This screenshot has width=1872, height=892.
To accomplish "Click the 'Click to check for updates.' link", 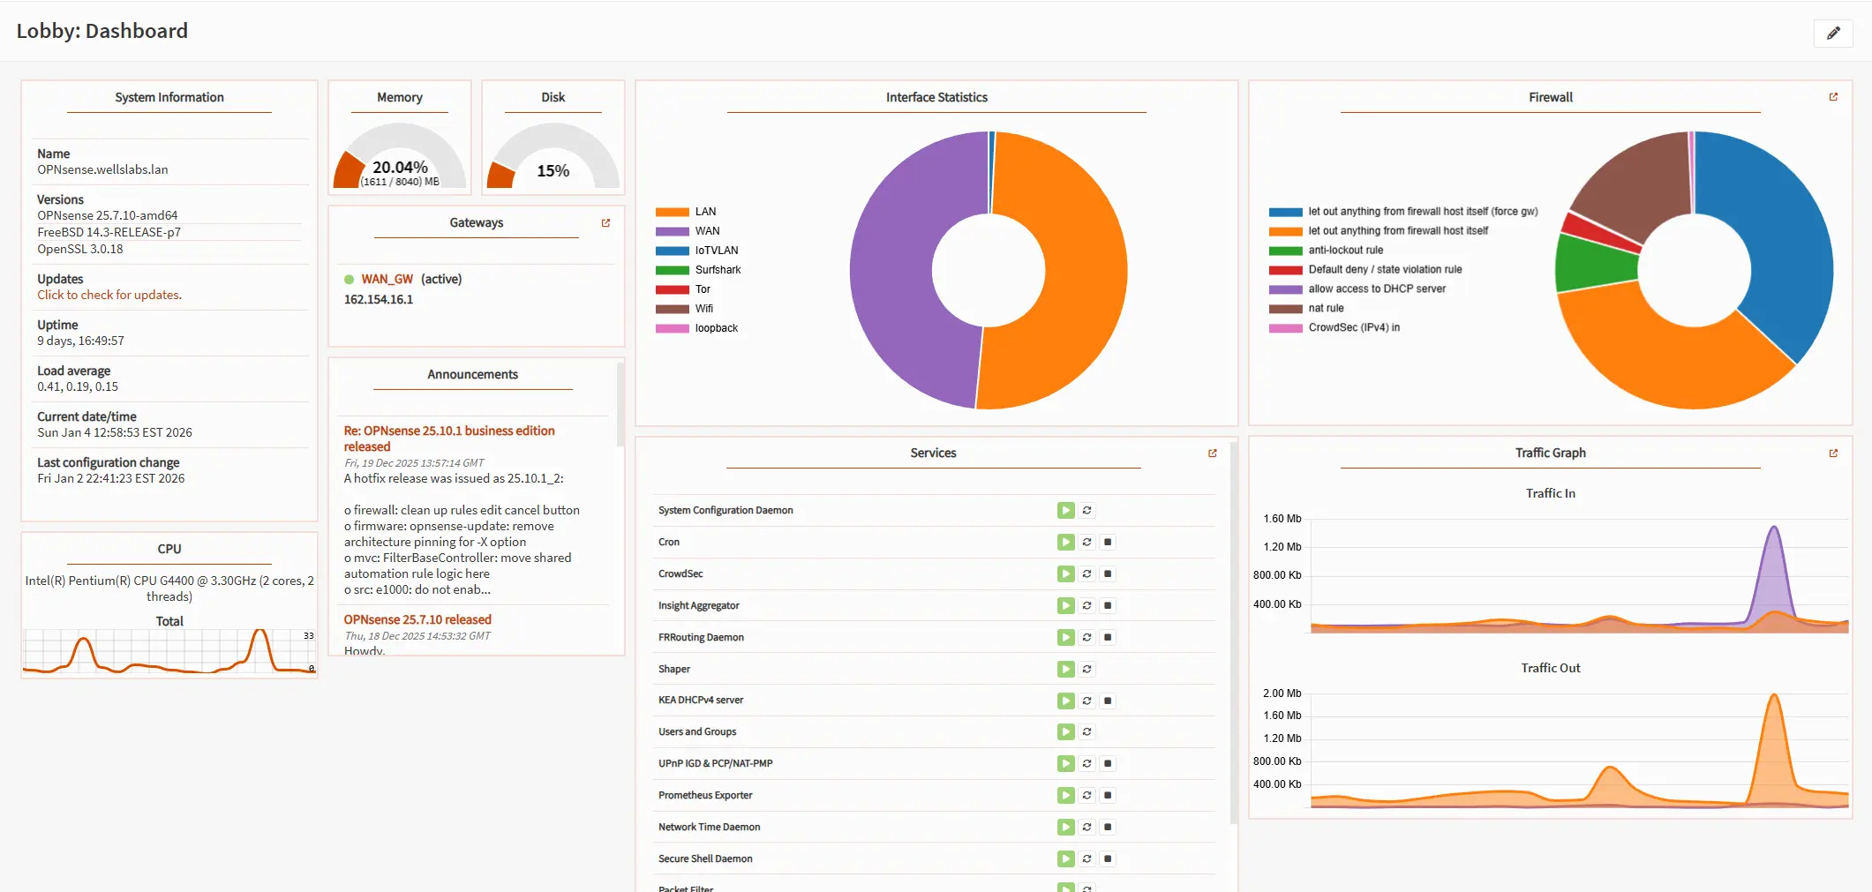I will pos(109,295).
